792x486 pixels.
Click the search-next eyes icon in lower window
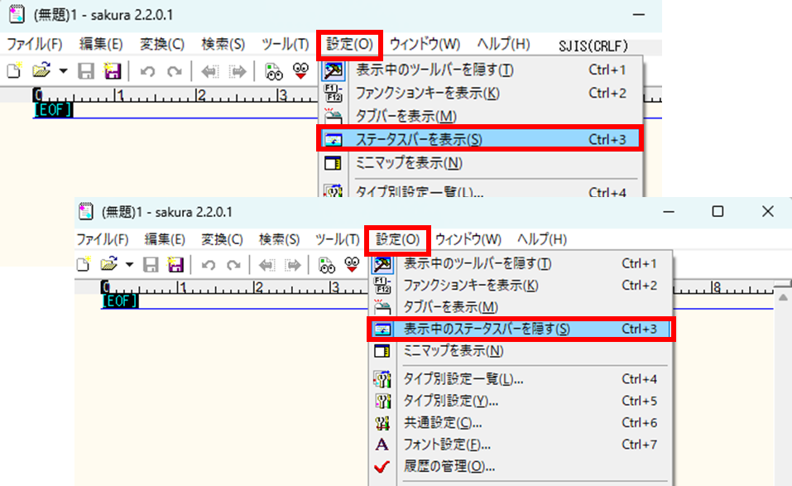click(x=352, y=264)
